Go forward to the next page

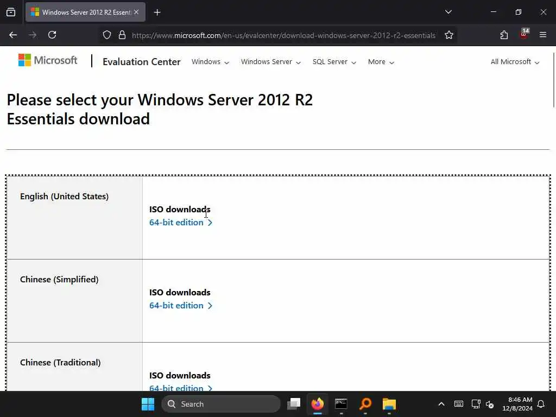coord(33,35)
